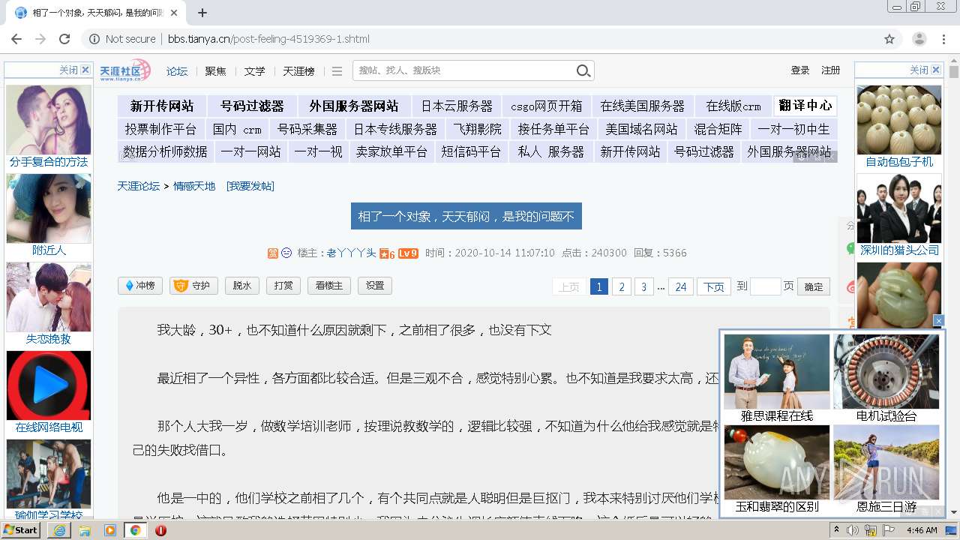Click the 守护 guard button
The width and height of the screenshot is (960, 540).
[x=194, y=286]
